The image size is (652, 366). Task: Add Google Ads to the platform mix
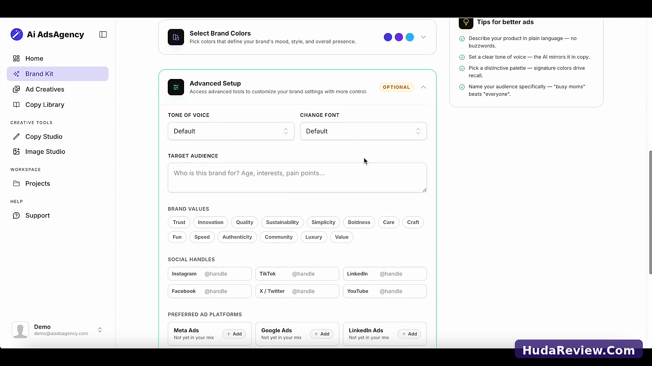[322, 334]
